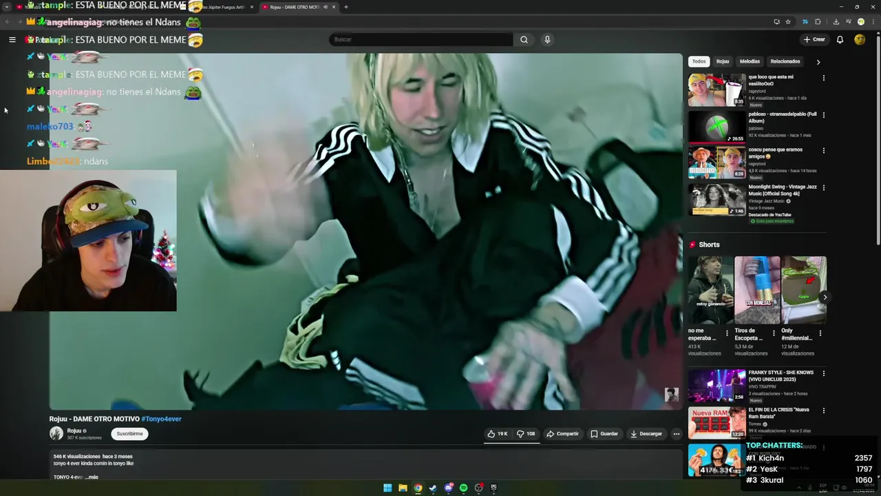
Task: Switch to the 'Rojuu - DAME OTRO MOTIVO' browser tab
Action: [x=295, y=7]
